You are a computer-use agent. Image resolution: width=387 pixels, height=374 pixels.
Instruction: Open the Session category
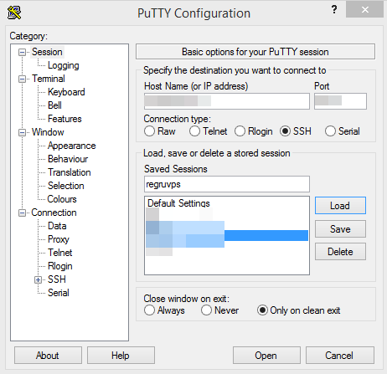[47, 52]
